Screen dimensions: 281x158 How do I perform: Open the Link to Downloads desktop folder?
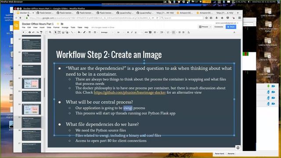click(x=268, y=42)
